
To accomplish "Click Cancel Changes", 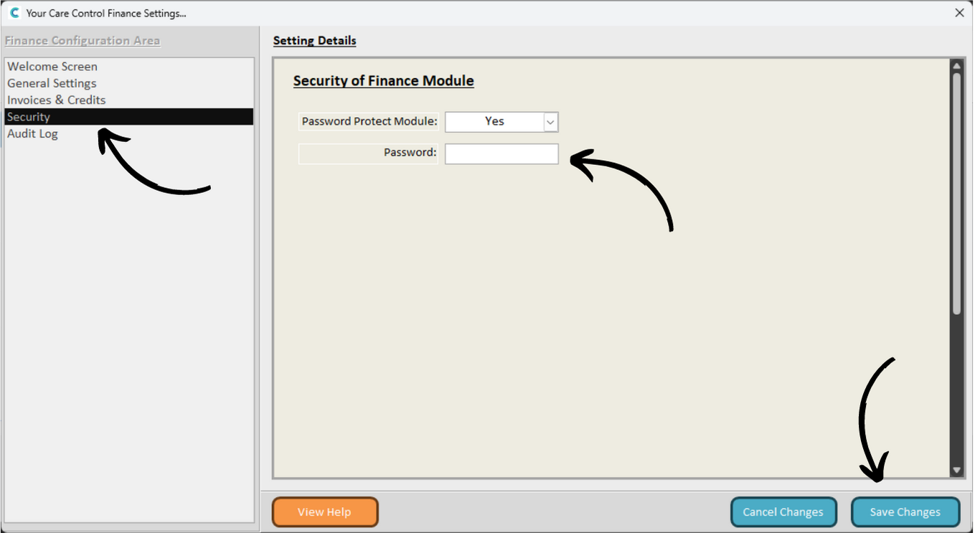I will point(783,512).
